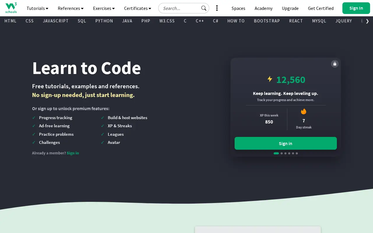Click the green Sign in card button
Image resolution: width=373 pixels, height=233 pixels.
coord(286,143)
